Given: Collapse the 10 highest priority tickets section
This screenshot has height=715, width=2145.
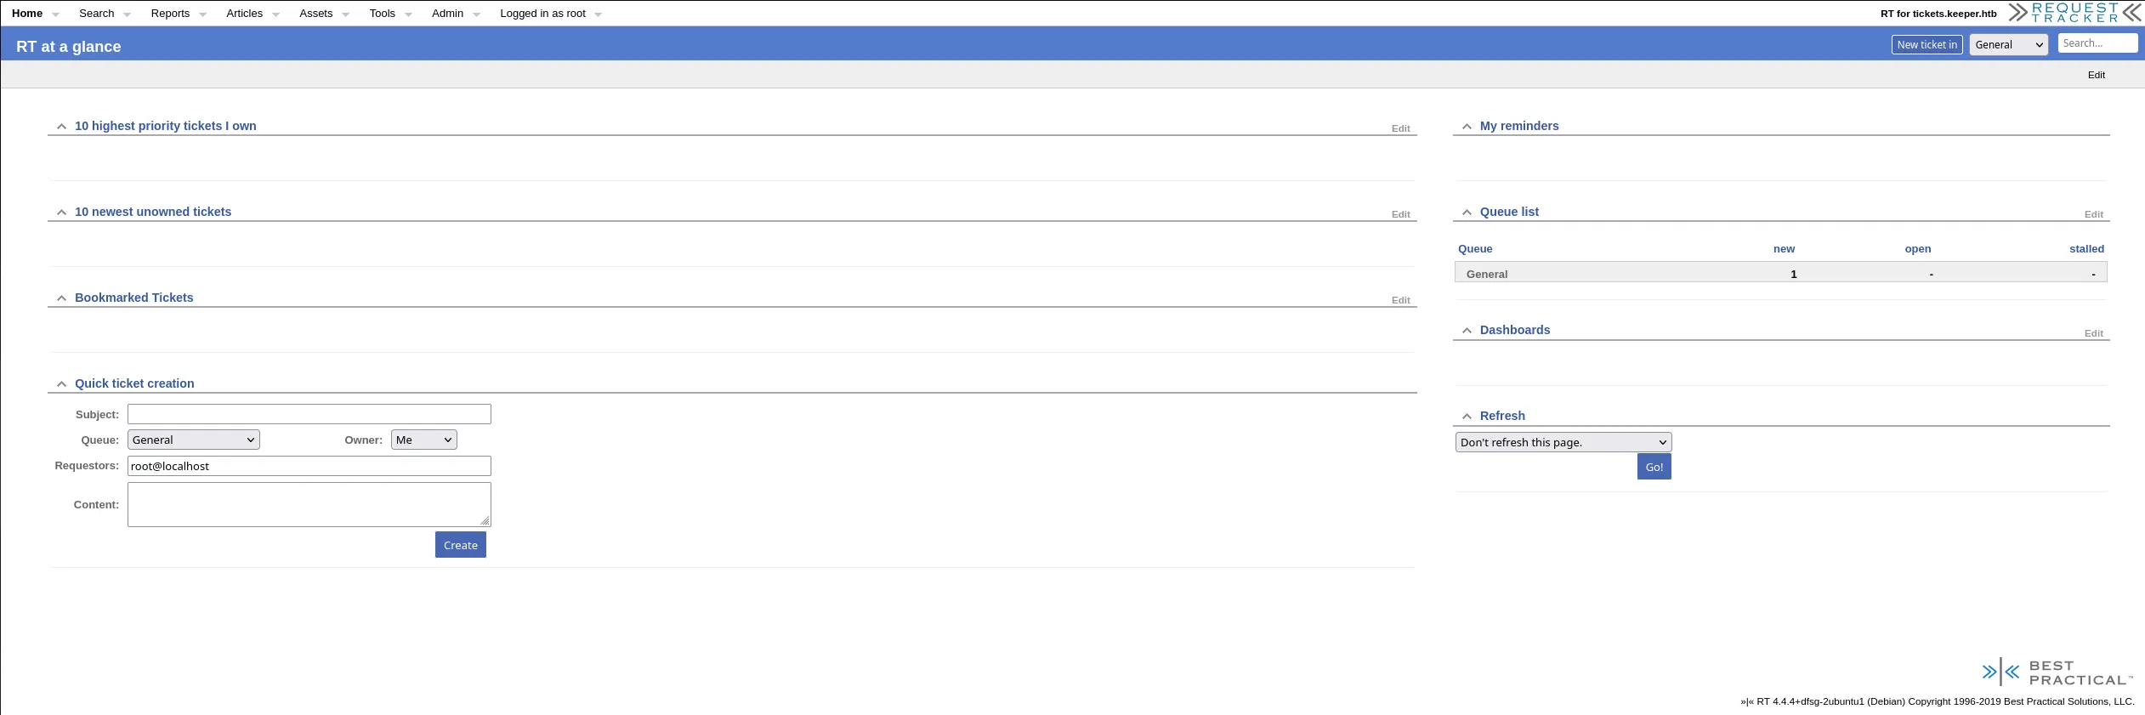Looking at the screenshot, I should (x=61, y=127).
